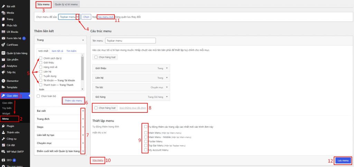Toggle 'Chọn toàn bộ' checkbox
Viewport: 354px width, 167px height.
(38, 96)
